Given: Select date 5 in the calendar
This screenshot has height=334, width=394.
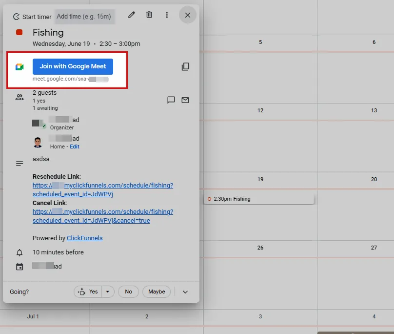Looking at the screenshot, I should tap(260, 42).
